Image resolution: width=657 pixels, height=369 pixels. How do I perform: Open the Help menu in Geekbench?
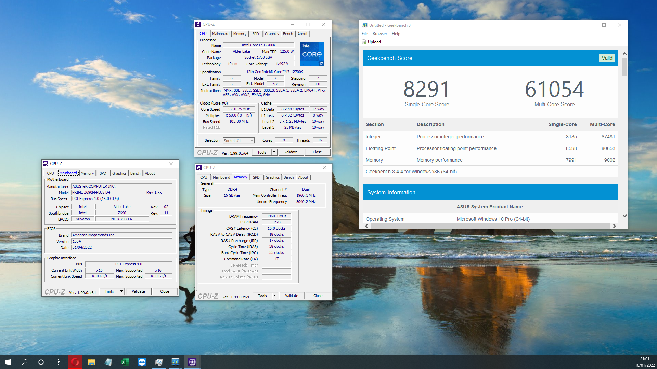coord(396,34)
